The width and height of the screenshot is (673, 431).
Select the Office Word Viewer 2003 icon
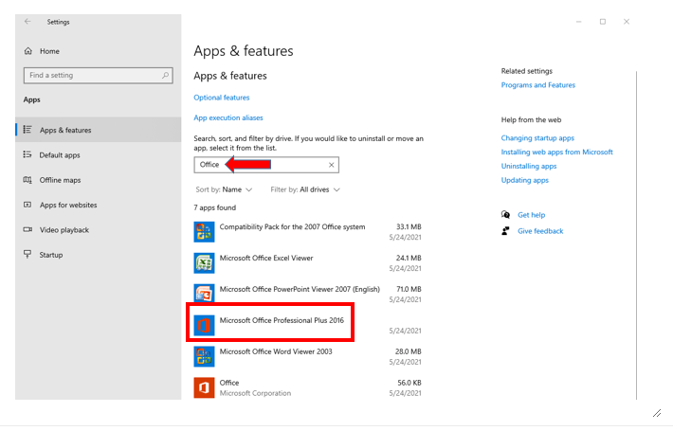(x=204, y=356)
